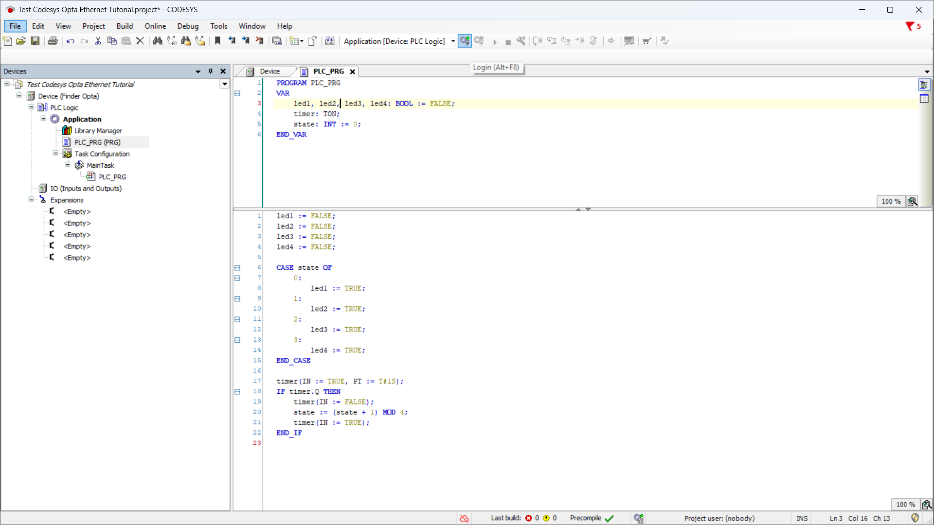Click the Print icon in toolbar
The image size is (934, 525).
(x=53, y=41)
